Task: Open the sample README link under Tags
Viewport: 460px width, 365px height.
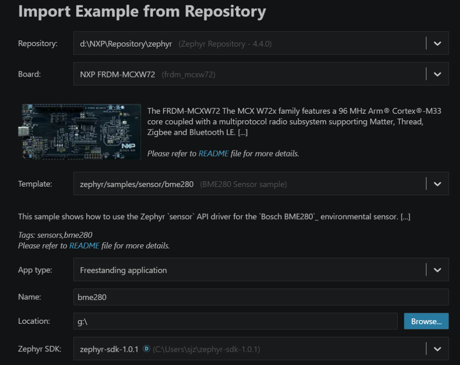Action: (x=84, y=246)
